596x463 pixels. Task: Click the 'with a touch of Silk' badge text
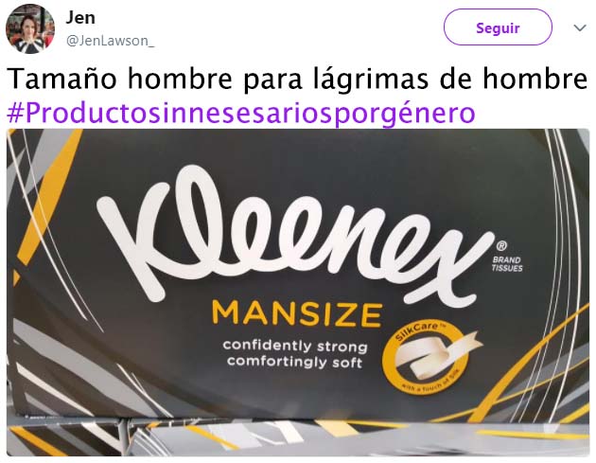point(431,383)
